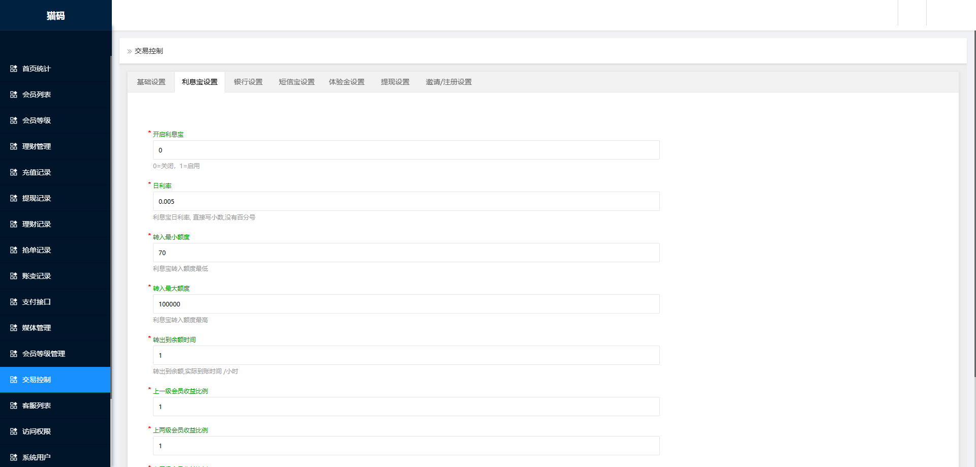
Task: Open 充值记录 via its sidebar icon
Action: click(x=13, y=172)
